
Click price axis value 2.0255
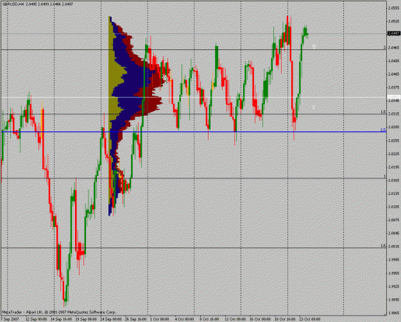[x=394, y=140]
